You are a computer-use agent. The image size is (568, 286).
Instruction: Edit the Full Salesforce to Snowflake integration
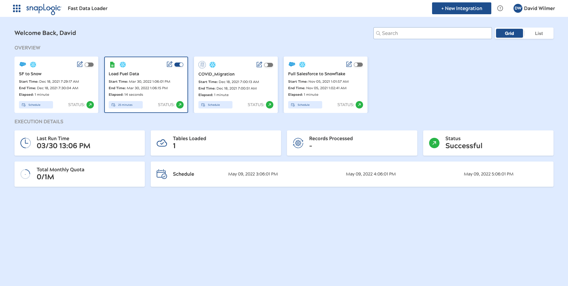[x=349, y=64]
